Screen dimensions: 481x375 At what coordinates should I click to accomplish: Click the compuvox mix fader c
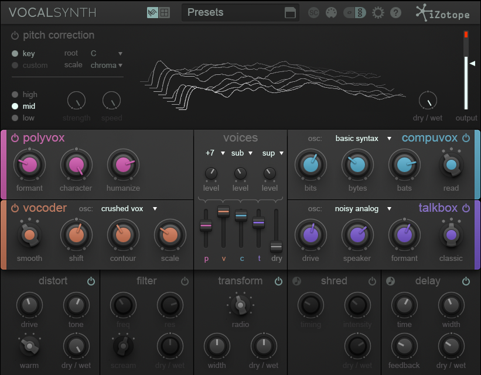click(241, 216)
